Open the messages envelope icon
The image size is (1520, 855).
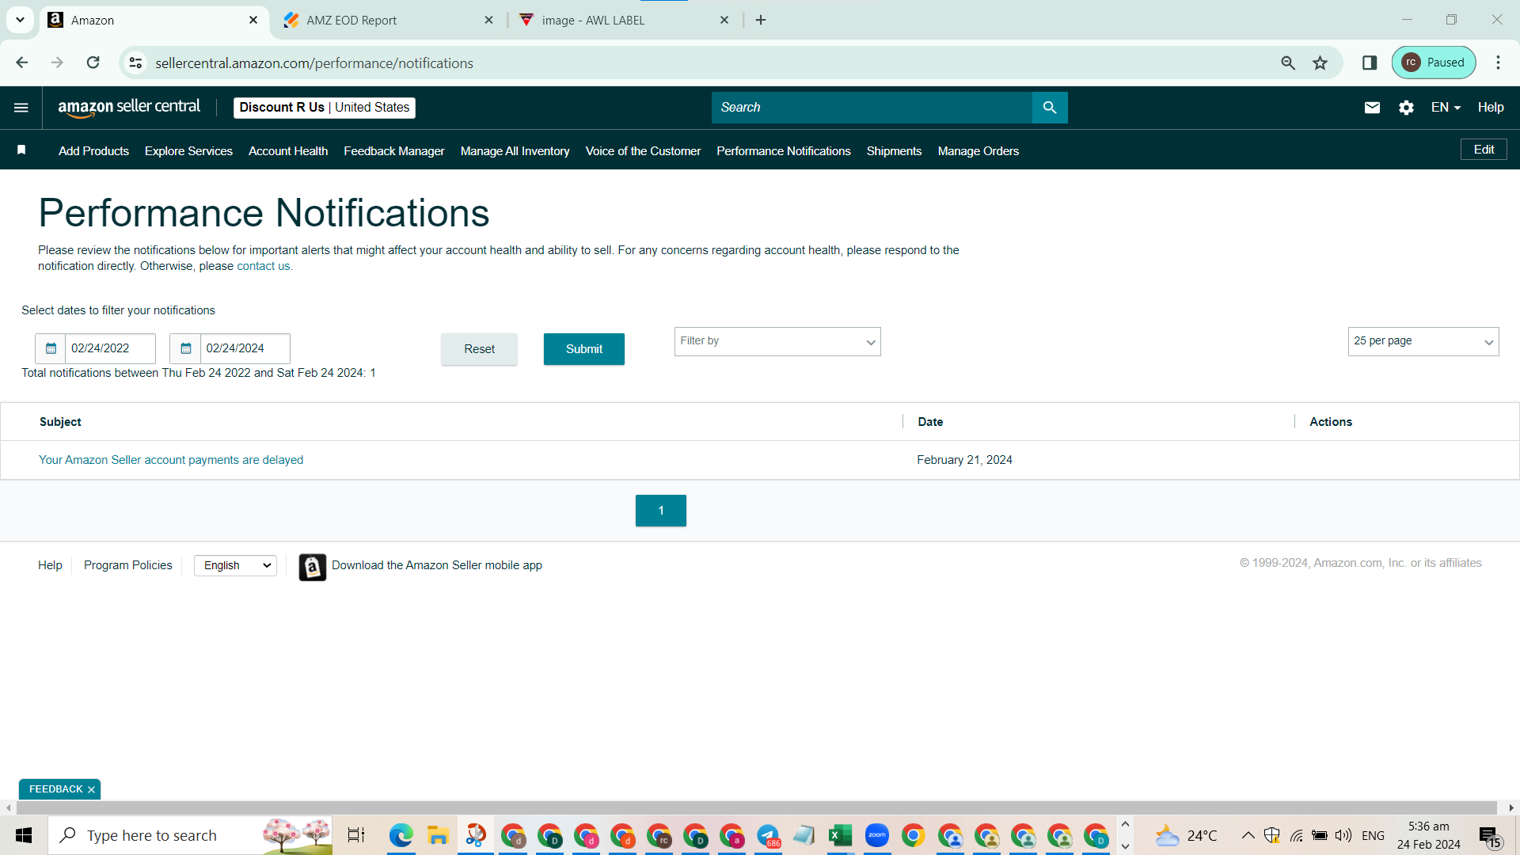(1372, 108)
